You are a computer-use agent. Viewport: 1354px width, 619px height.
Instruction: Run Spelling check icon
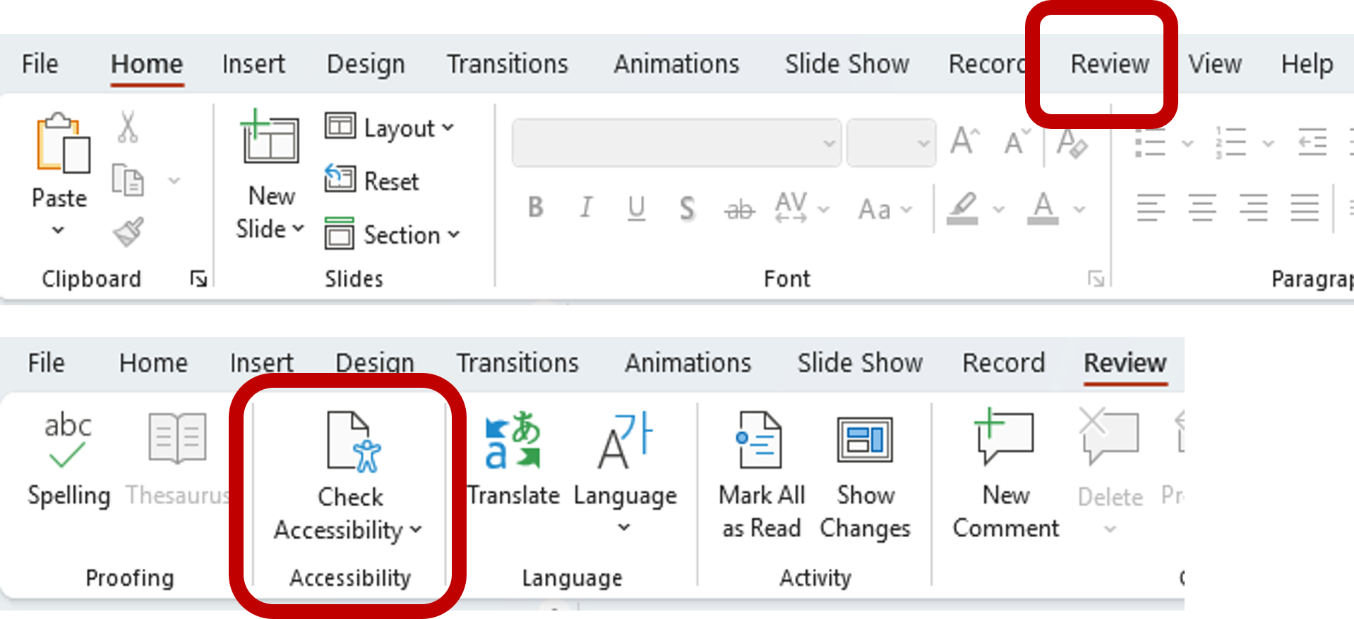click(68, 440)
